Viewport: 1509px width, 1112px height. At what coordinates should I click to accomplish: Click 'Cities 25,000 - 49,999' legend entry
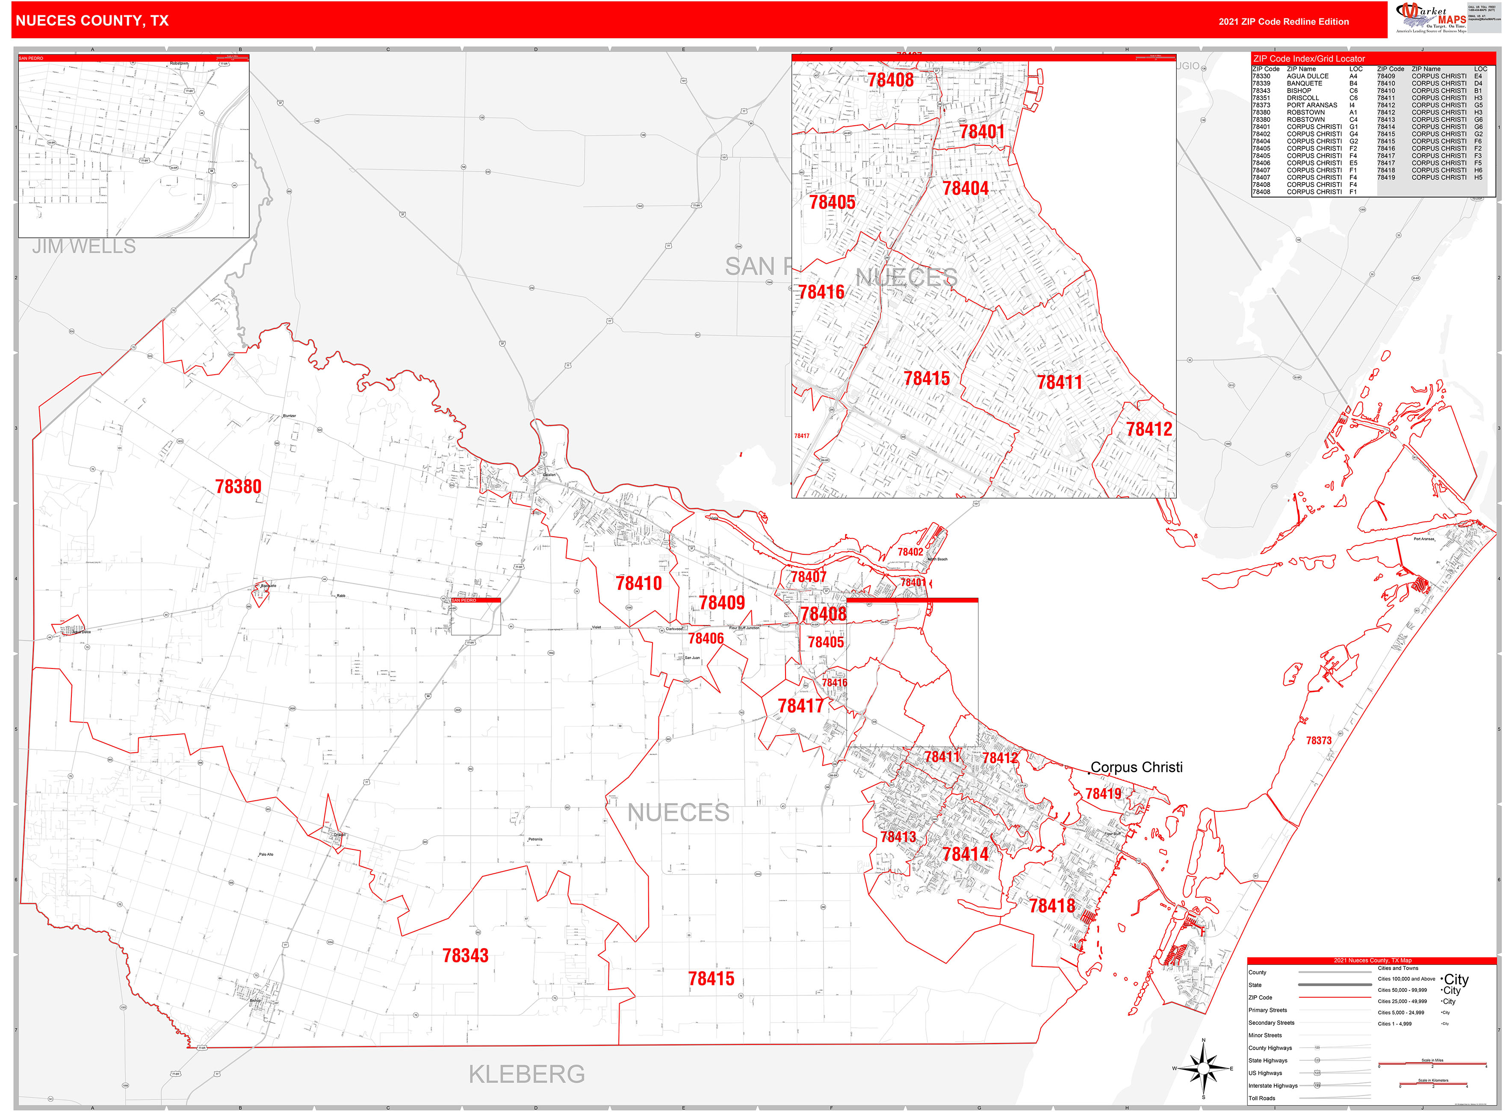1402,1002
